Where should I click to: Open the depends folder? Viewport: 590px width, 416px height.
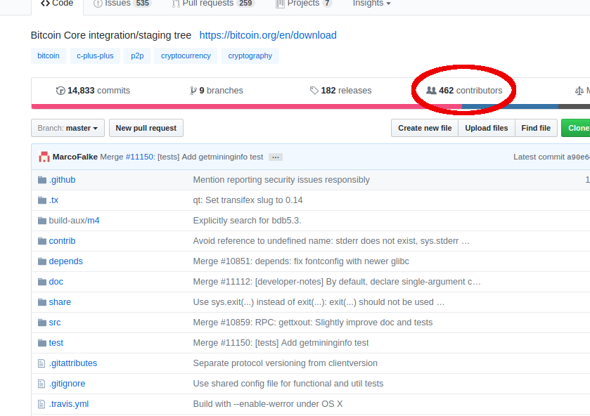click(66, 261)
